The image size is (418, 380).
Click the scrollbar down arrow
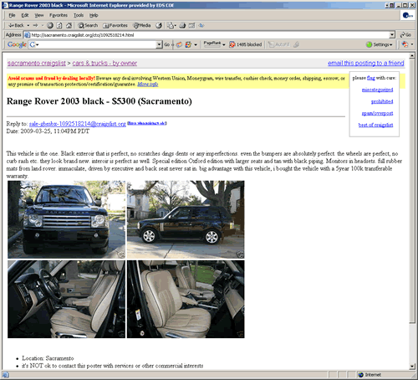(412, 366)
